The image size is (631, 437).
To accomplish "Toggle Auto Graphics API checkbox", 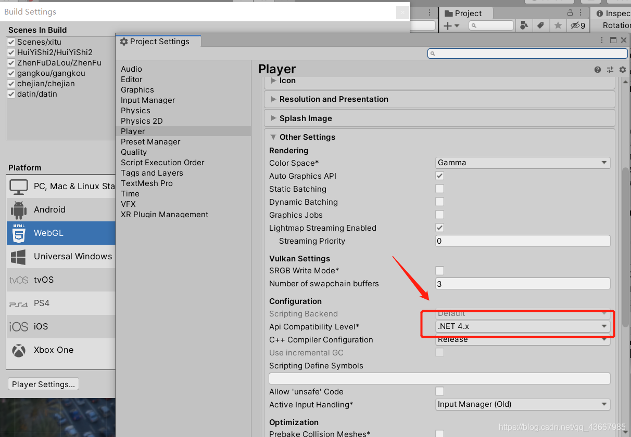I will click(440, 176).
